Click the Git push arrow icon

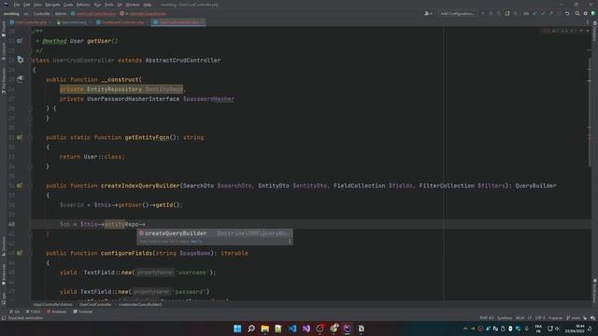tap(550, 13)
